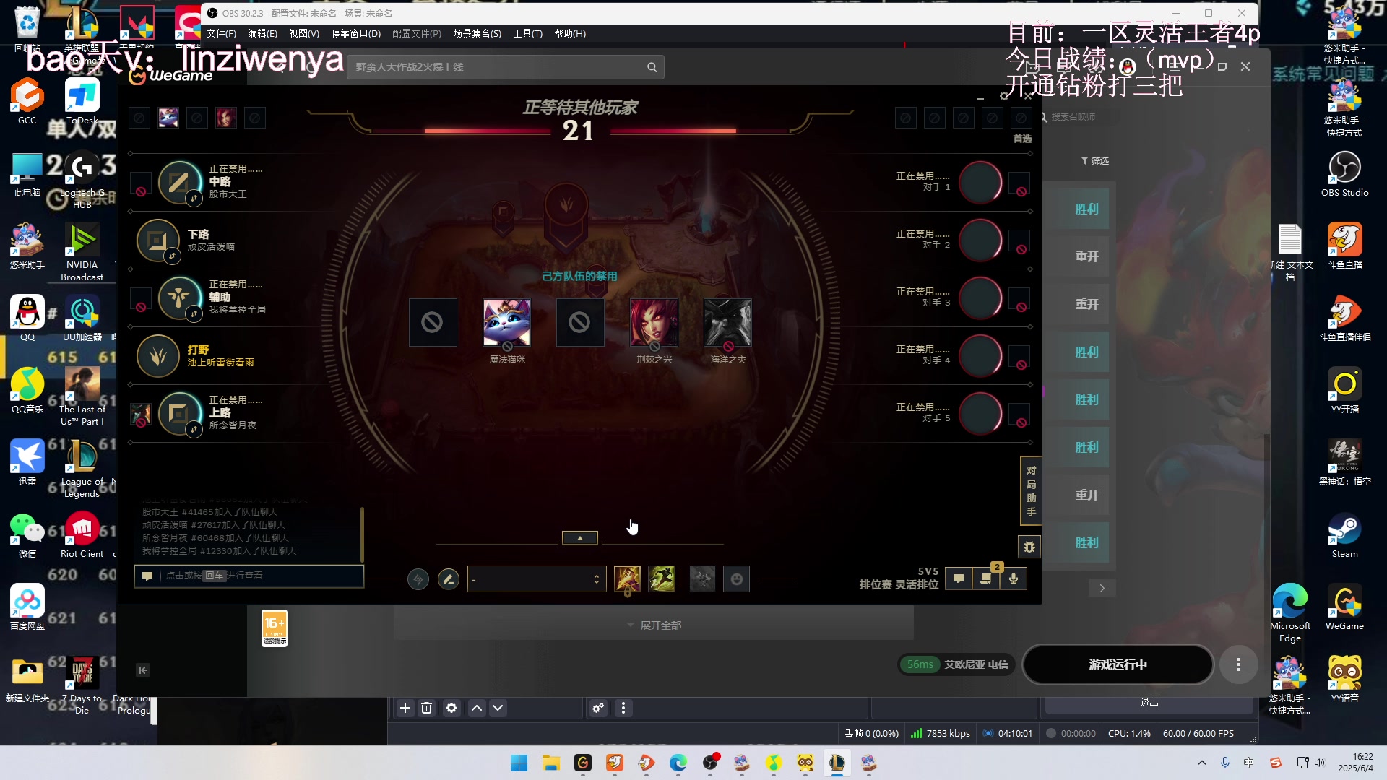1387x780 pixels.
Task: Click the Windows Start button
Action: click(519, 763)
